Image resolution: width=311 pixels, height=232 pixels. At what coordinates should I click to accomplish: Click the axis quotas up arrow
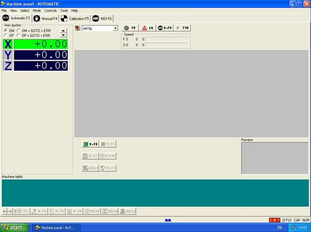(64, 30)
